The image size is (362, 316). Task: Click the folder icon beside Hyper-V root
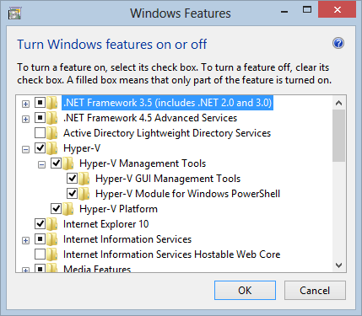coord(52,148)
